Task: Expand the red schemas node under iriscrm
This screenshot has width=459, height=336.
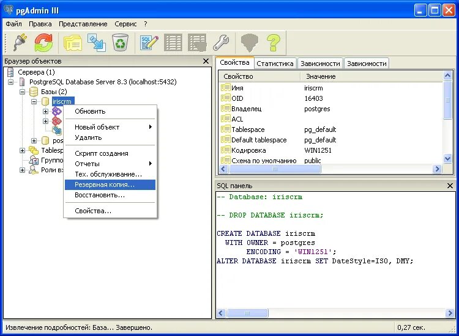Action: tap(46, 121)
